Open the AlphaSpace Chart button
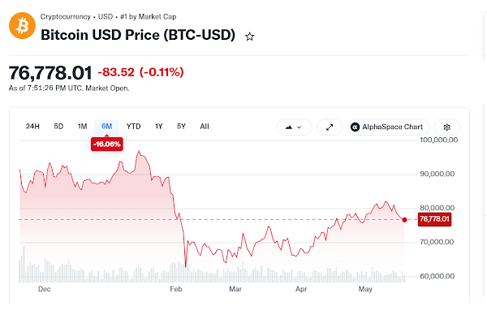Screen dimensions: 487x315 (388, 127)
